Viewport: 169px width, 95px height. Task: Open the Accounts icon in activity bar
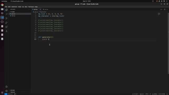(x=6, y=87)
